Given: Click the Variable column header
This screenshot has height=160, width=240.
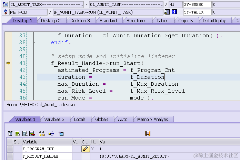Looking at the screenshot, I should coord(47,142).
